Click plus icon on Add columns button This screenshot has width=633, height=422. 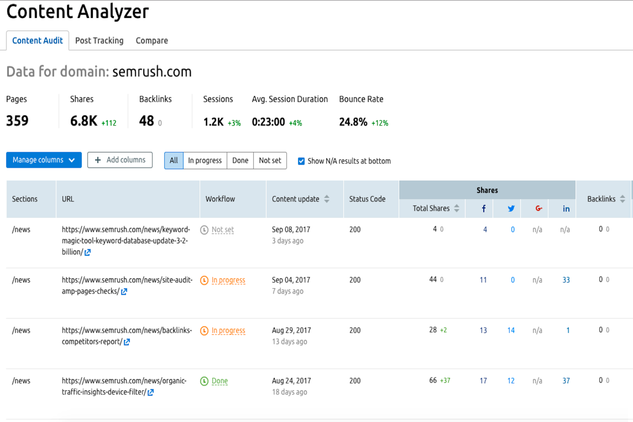[x=98, y=160]
